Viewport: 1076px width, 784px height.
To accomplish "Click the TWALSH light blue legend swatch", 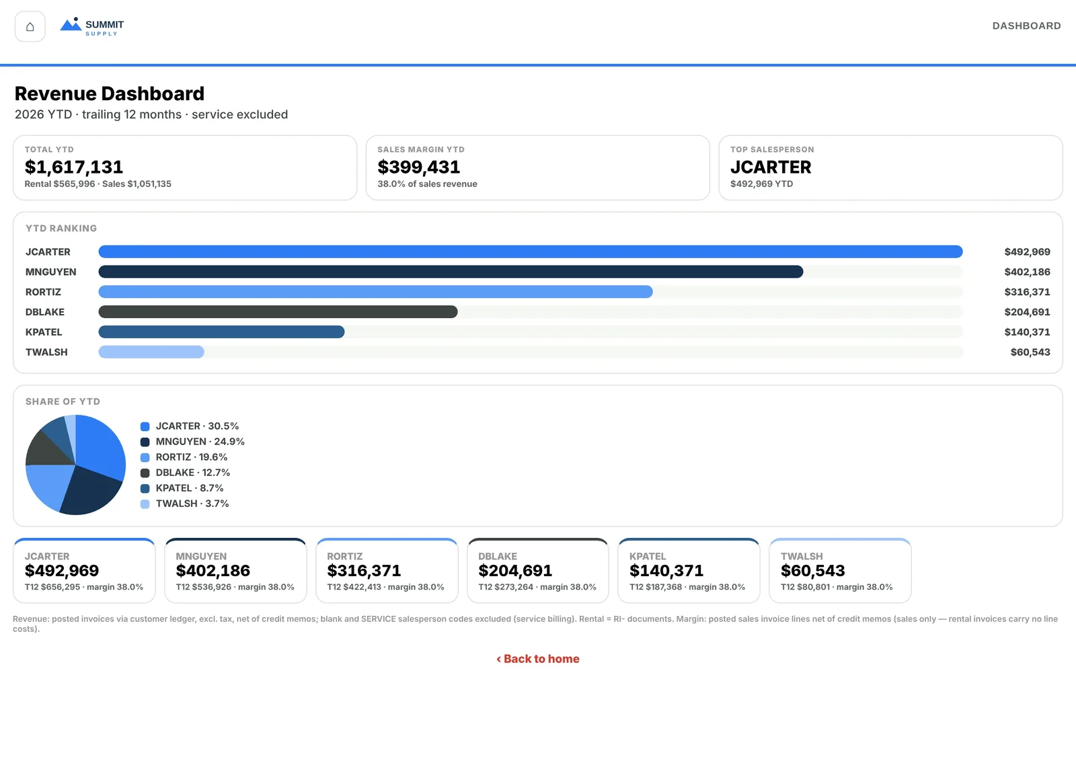I will [145, 504].
